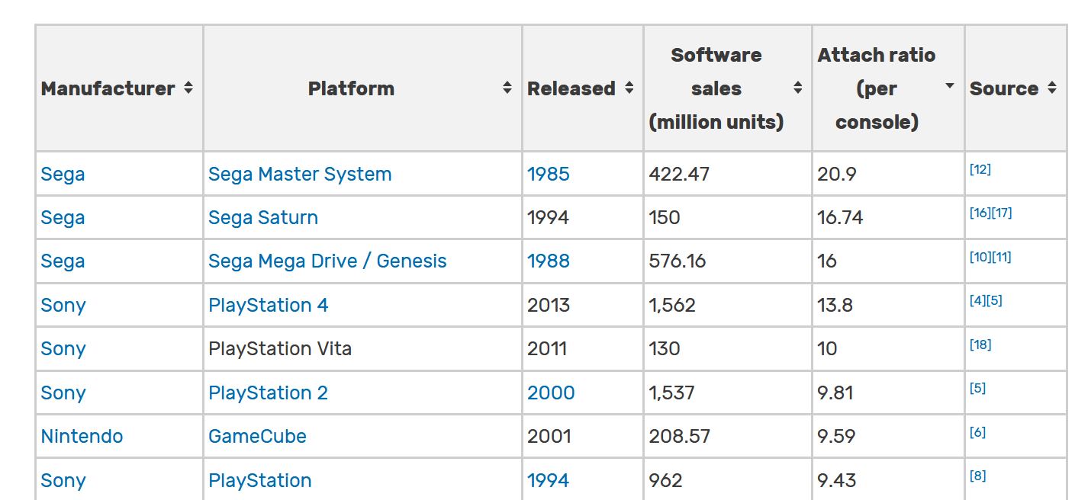Open citation [11] for Mega Drive

1001,257
